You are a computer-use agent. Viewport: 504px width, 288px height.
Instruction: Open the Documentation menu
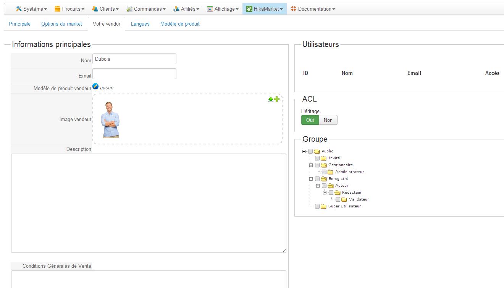(x=313, y=9)
